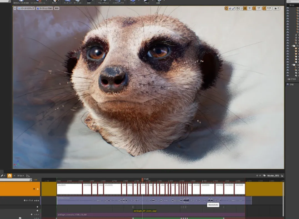Click the surface snapping icon in viewport toolbar
299x219 pixels.
243,8
